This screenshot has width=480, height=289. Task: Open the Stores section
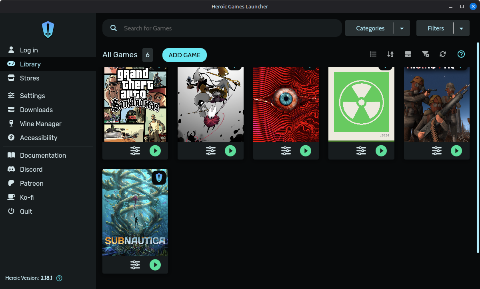[48, 78]
